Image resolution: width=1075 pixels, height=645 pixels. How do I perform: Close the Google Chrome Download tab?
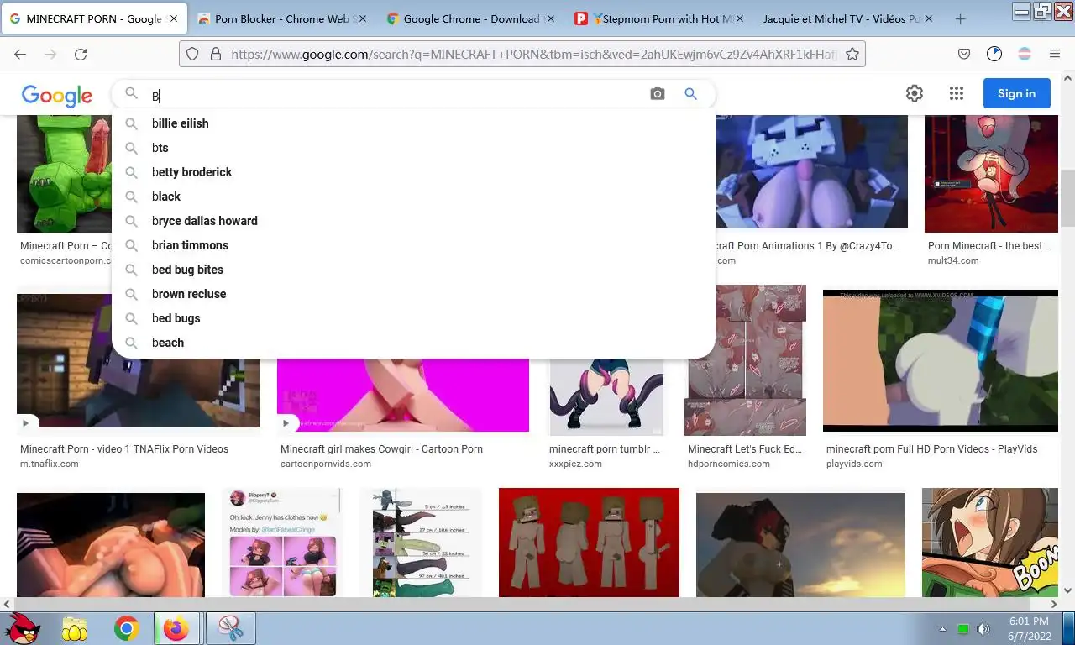tap(551, 18)
